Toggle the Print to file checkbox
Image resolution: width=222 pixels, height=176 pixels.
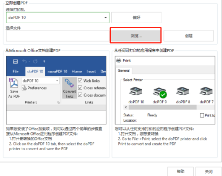(x=202, y=115)
